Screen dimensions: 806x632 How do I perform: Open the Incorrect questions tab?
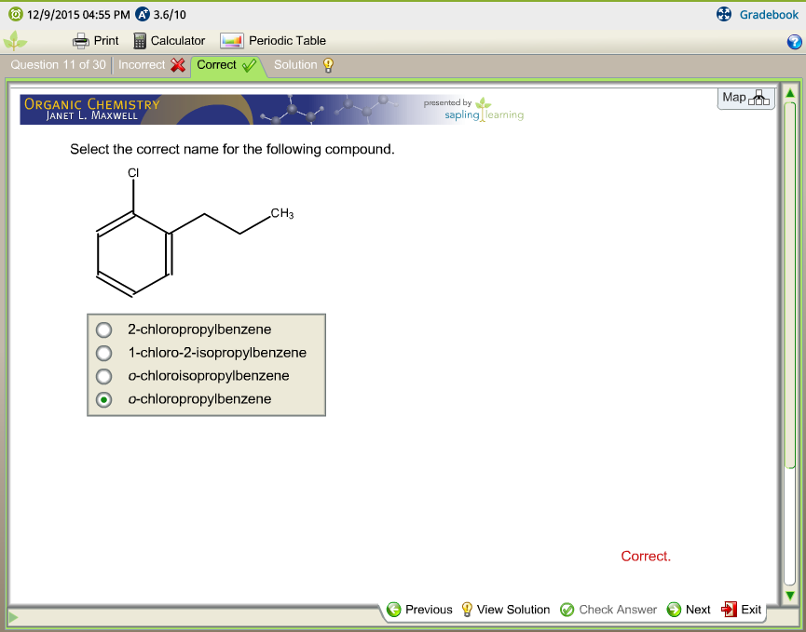[x=143, y=64]
